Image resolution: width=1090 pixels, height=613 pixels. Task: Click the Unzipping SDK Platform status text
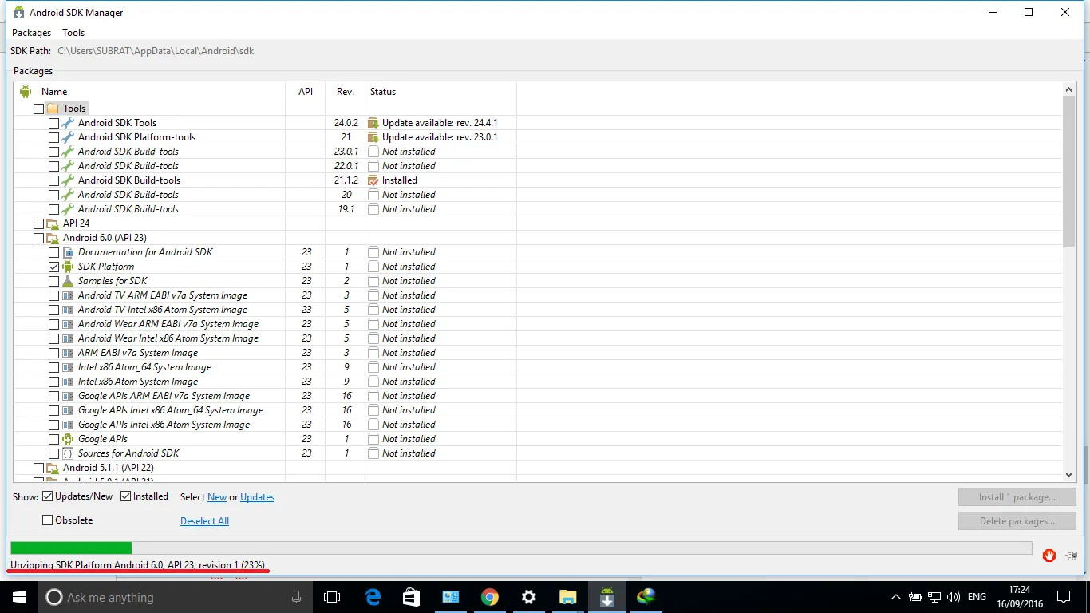(137, 565)
